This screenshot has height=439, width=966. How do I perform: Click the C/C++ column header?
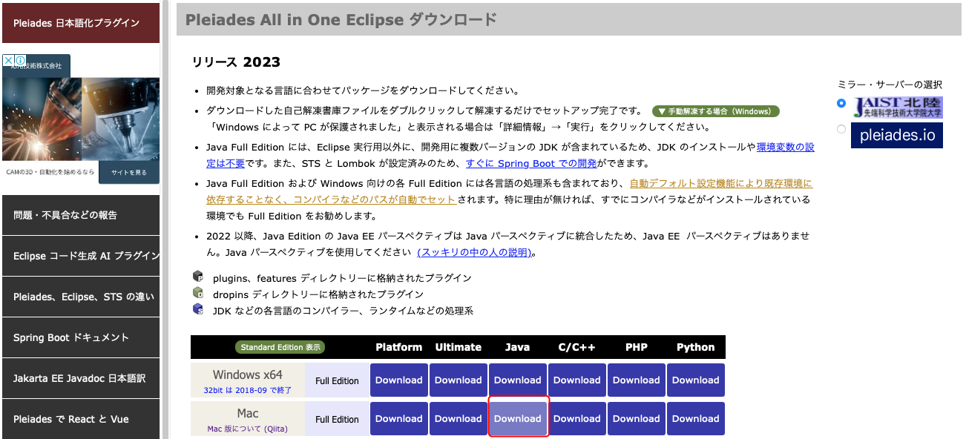click(x=577, y=347)
